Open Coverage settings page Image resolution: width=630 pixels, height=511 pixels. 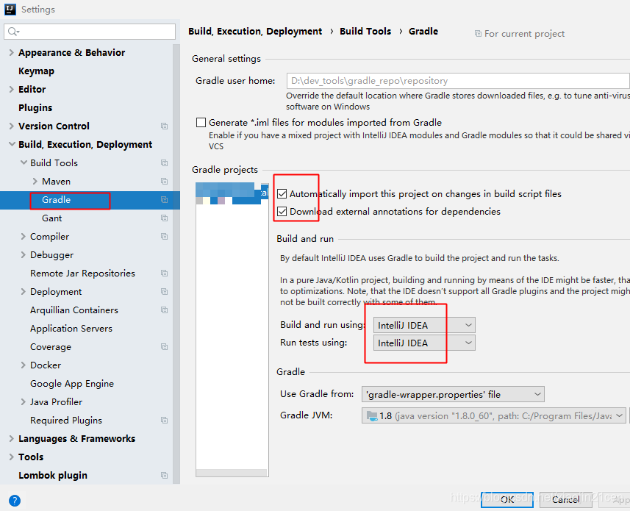[x=51, y=347]
